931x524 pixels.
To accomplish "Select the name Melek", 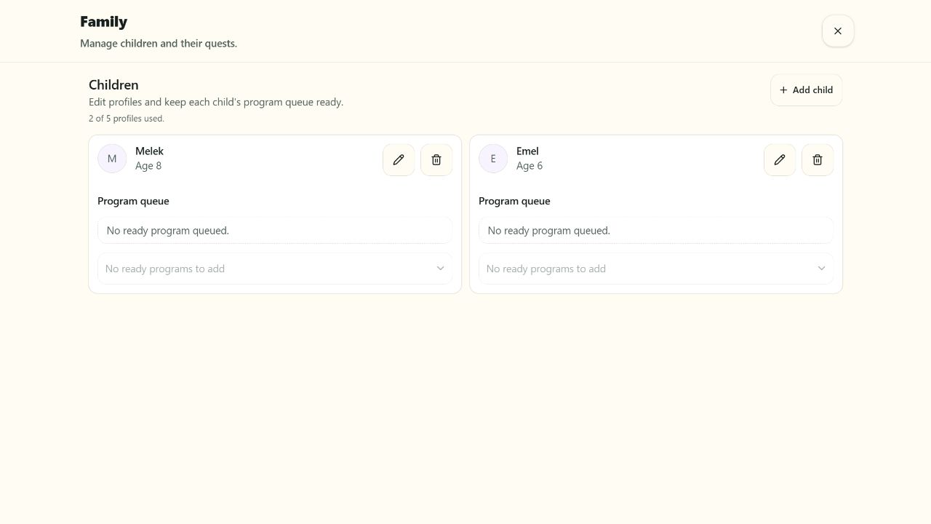I will pos(149,151).
